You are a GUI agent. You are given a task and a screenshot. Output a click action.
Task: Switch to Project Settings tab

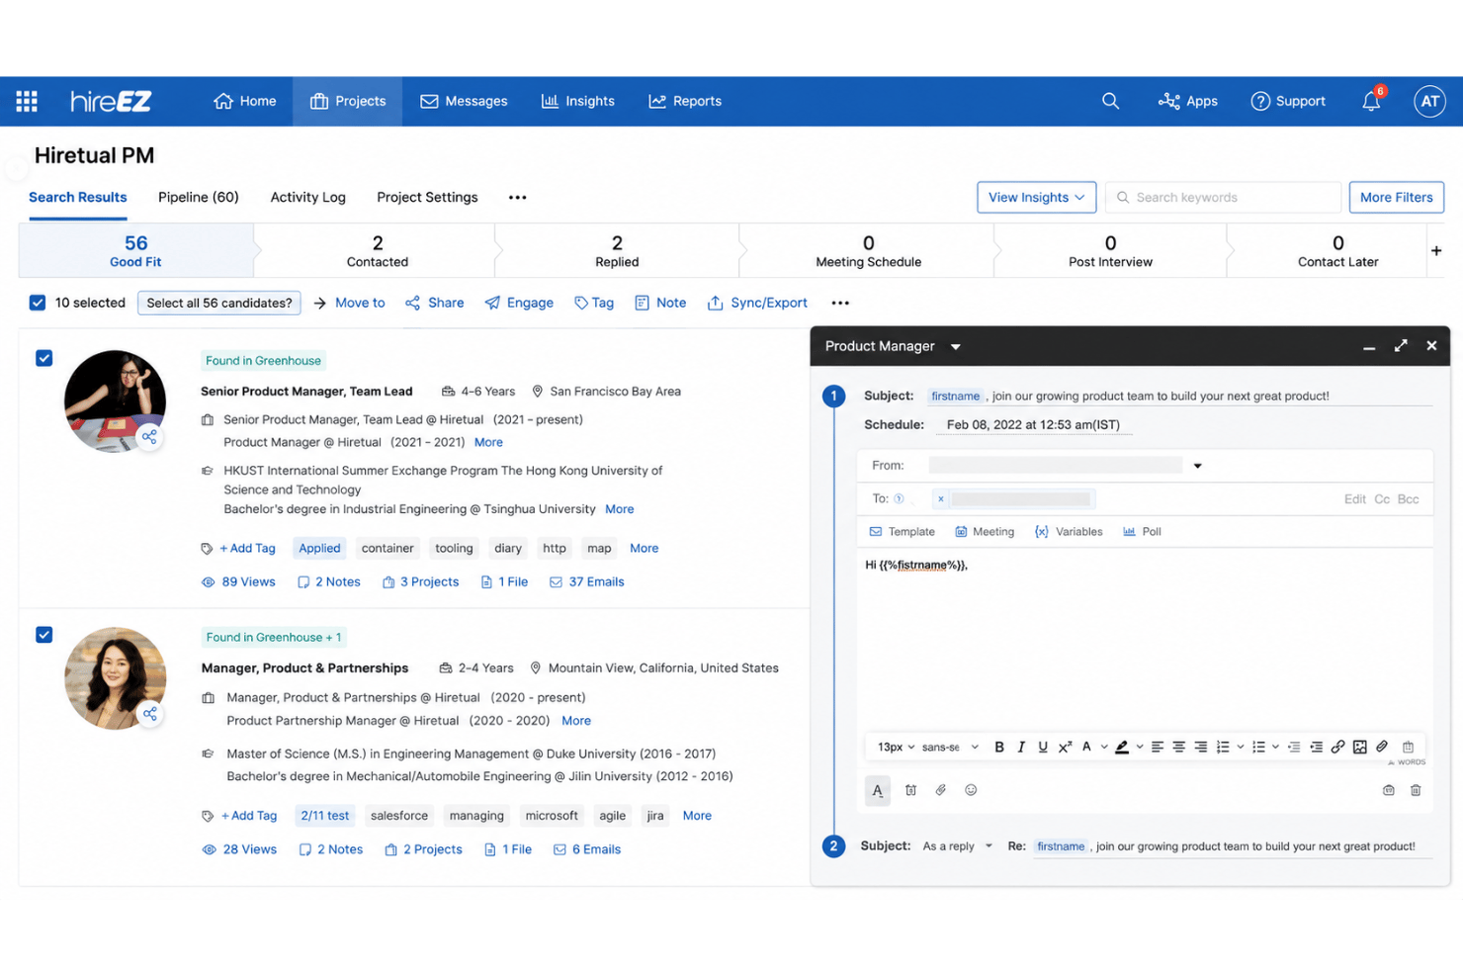(x=427, y=197)
